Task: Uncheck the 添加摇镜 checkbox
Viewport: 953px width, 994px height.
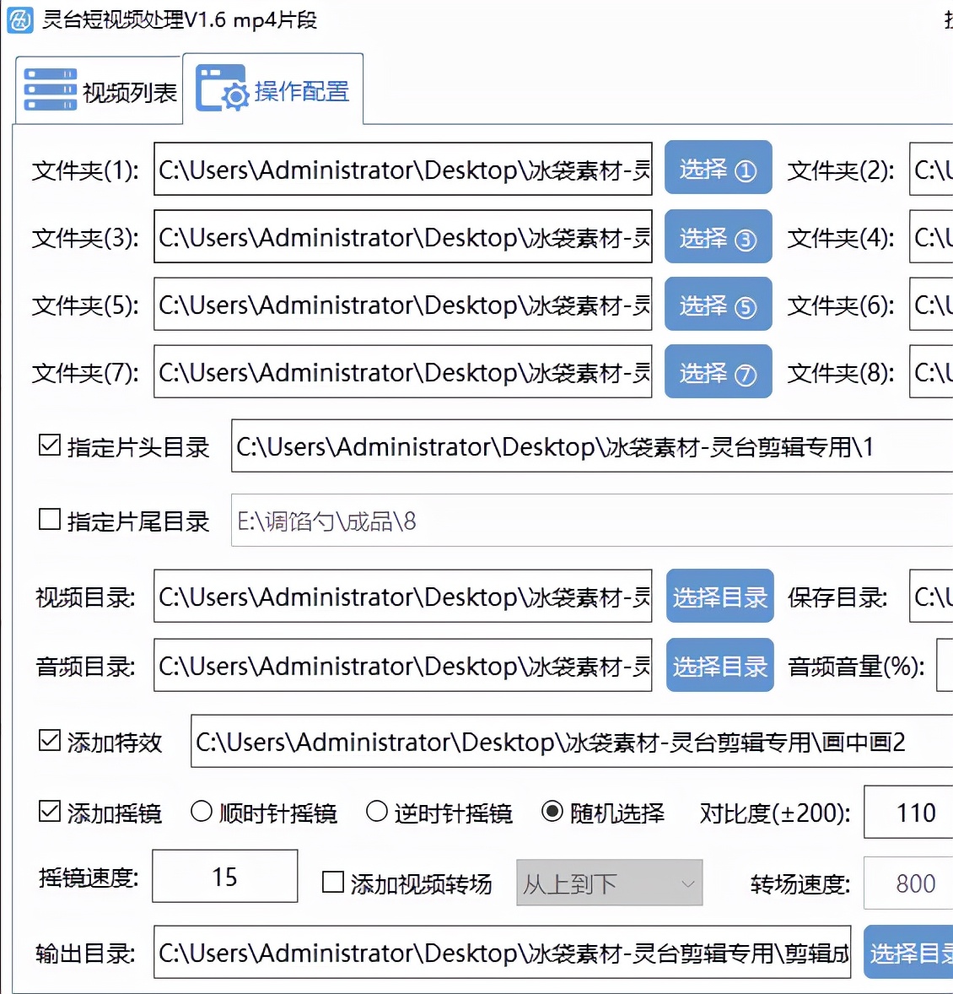Action: pyautogui.click(x=48, y=811)
